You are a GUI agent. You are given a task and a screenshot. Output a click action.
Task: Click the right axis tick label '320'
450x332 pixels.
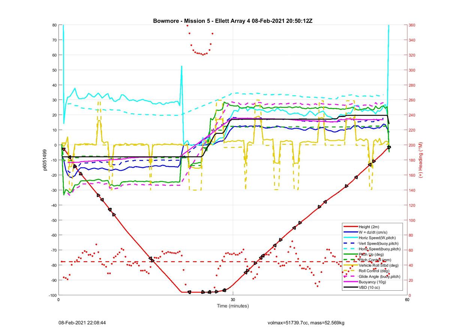[x=412, y=55]
